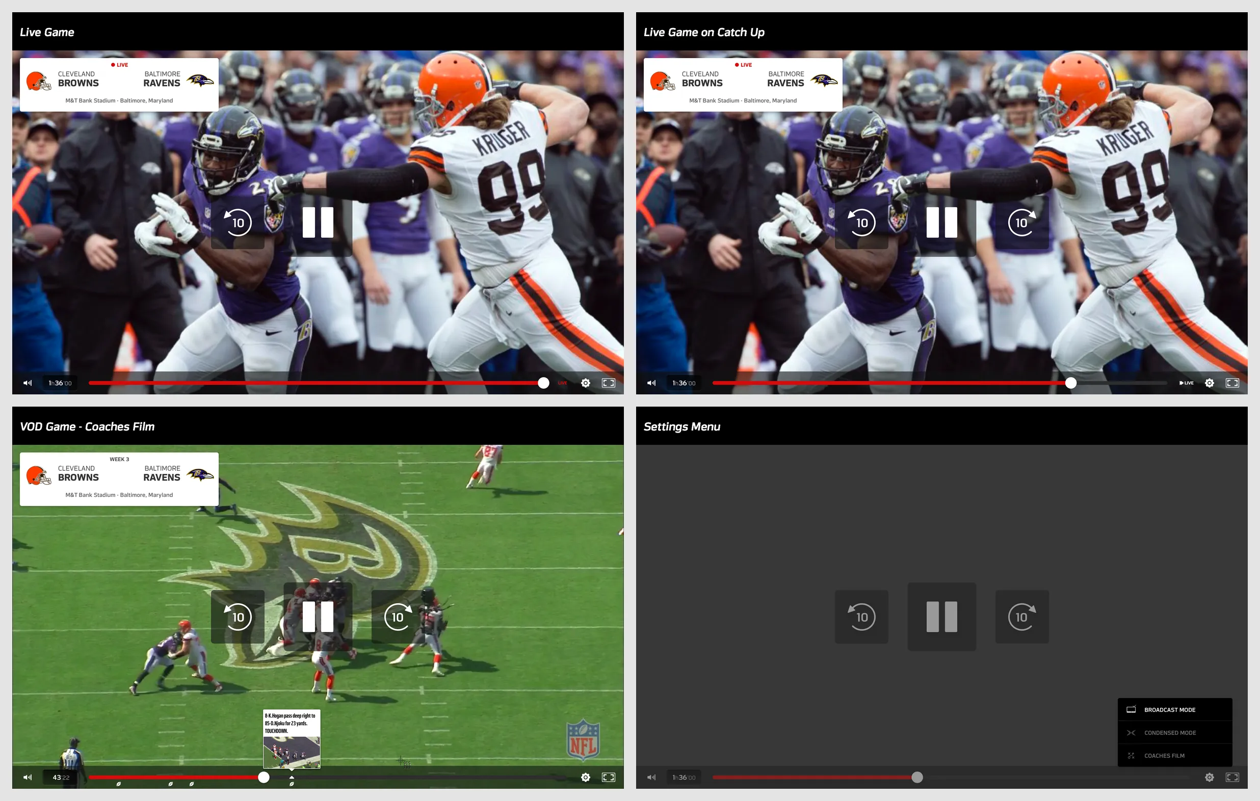Mute volume in the Live Game player
1260x801 pixels.
(x=28, y=383)
